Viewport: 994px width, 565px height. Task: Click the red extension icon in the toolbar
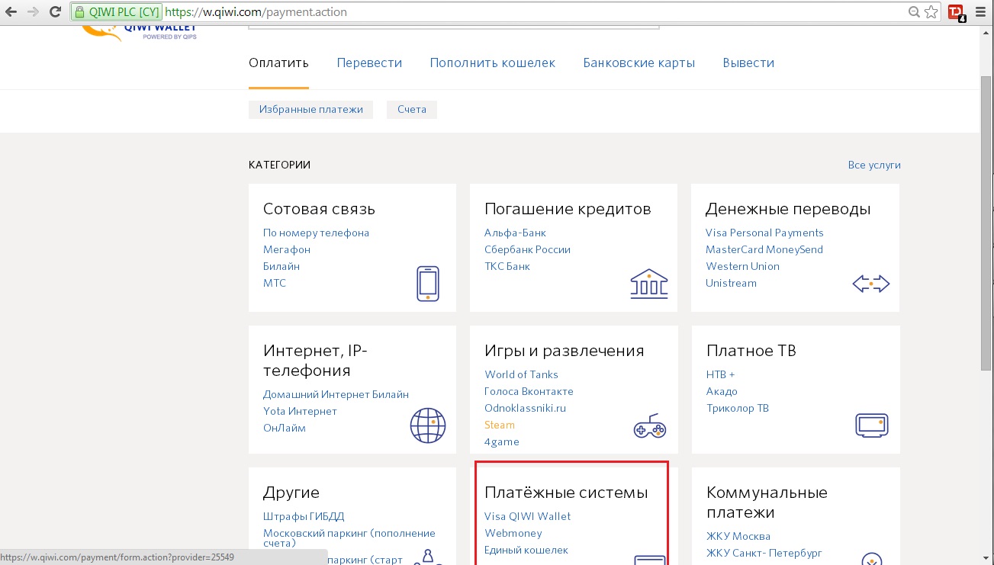click(x=956, y=12)
